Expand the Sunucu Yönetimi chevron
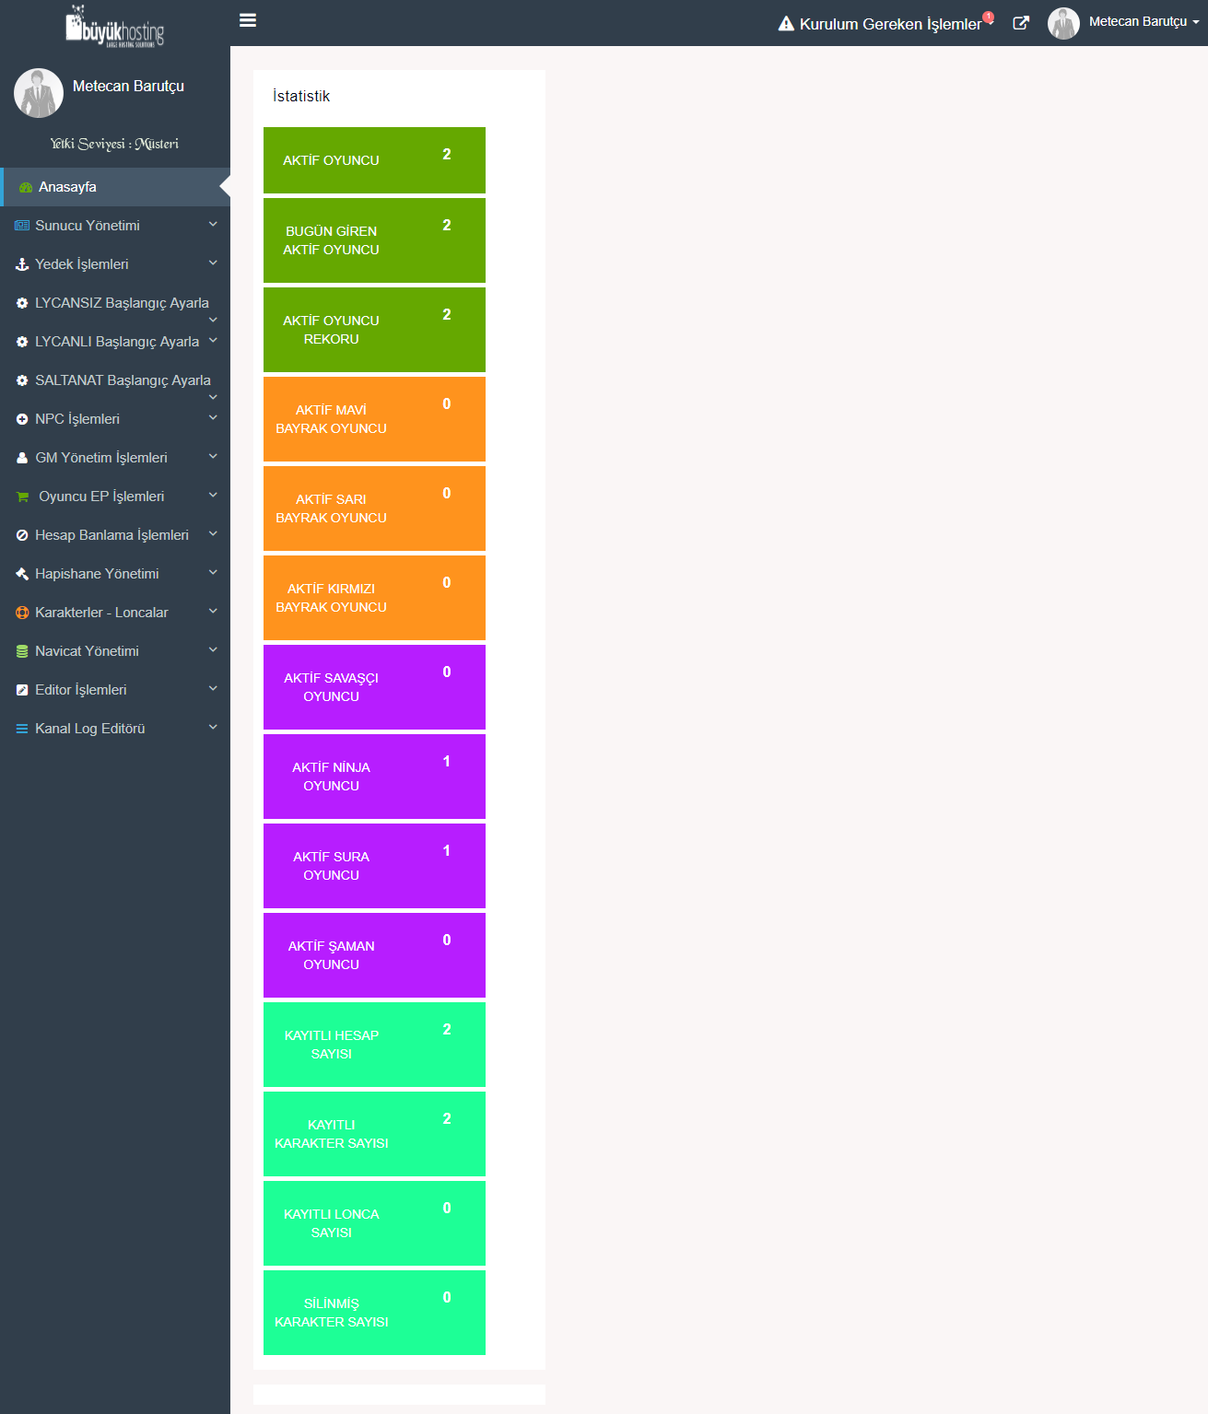 (213, 224)
